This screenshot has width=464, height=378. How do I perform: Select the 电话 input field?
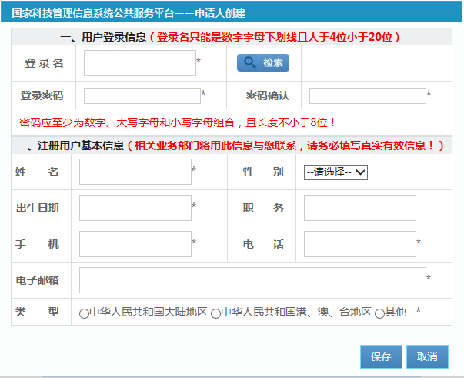(359, 244)
